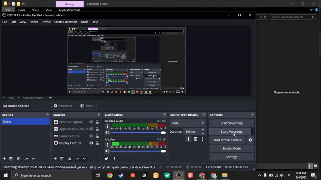Open the Scale to Window dropdown arrow

(x=50, y=98)
